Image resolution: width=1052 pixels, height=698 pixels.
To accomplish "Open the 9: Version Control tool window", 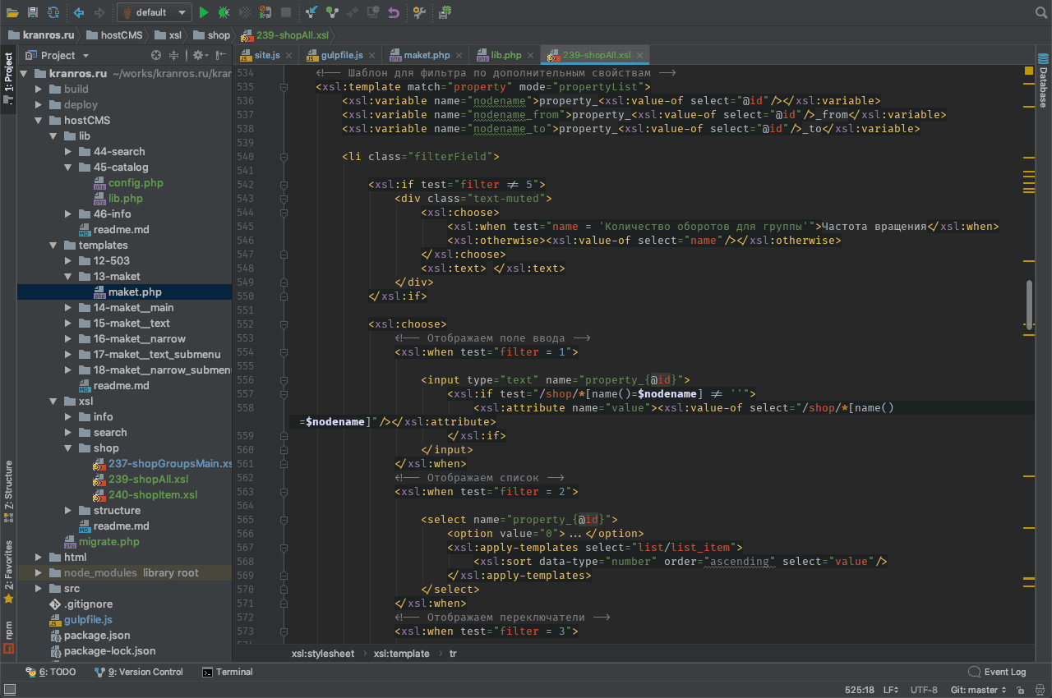I will 139,672.
